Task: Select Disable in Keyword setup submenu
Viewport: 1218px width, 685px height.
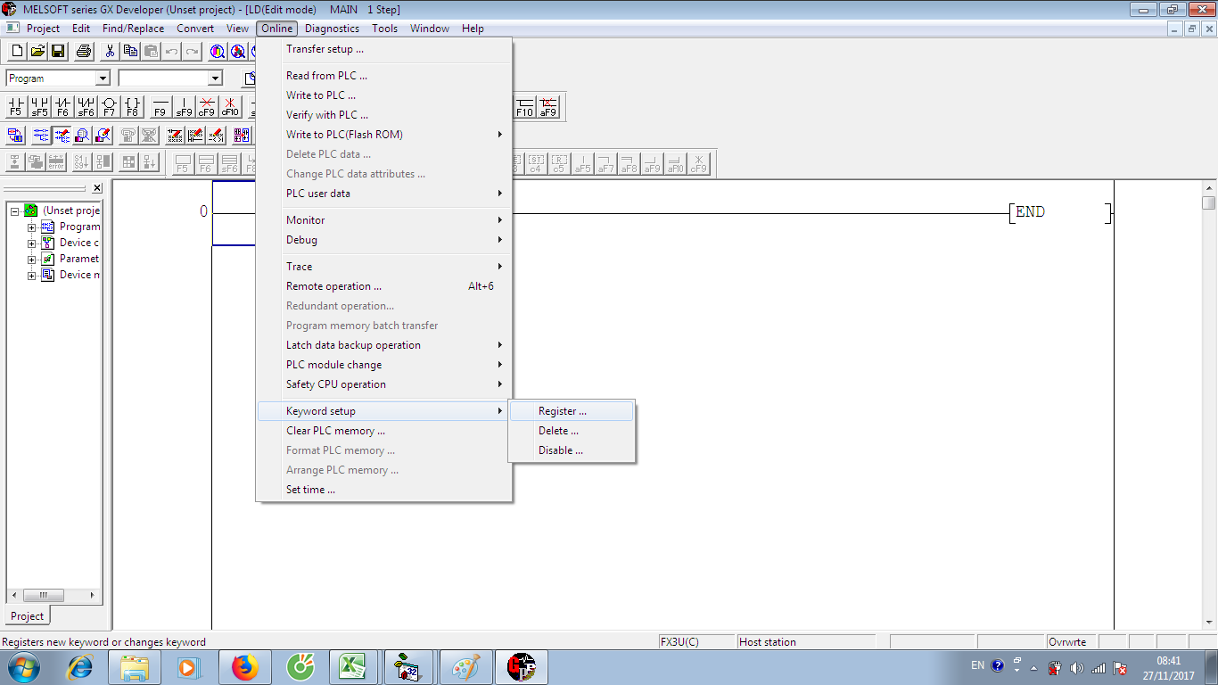Action: pyautogui.click(x=572, y=450)
